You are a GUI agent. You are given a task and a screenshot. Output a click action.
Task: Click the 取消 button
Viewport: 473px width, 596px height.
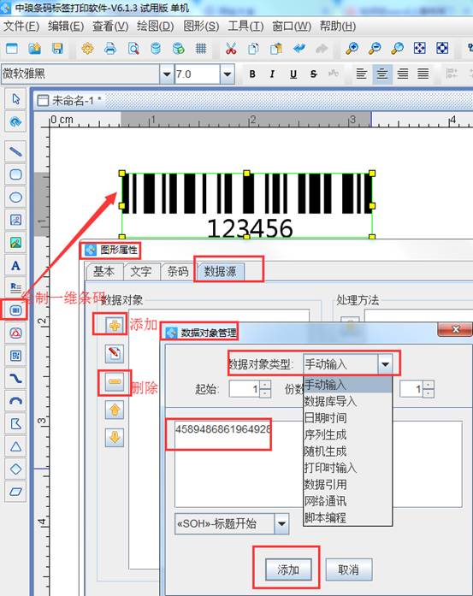coord(348,569)
